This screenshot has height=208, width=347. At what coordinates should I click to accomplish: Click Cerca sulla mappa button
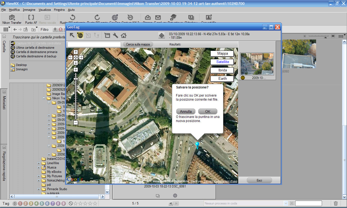[138, 44]
